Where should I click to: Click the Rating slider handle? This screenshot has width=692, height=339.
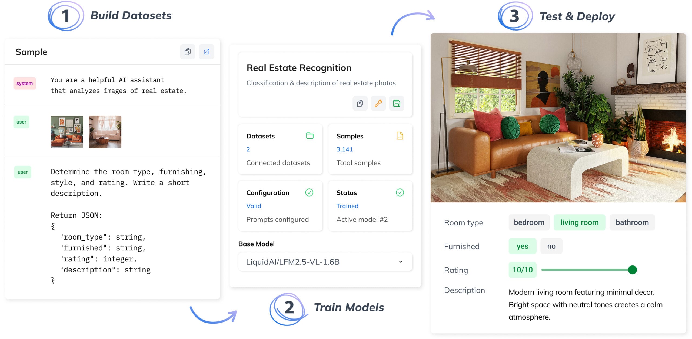click(632, 270)
